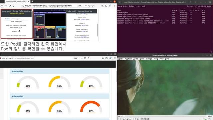This screenshot has width=213, height=120.
Task: Click kube-node2 80% red gauge
Action: pos(91,107)
